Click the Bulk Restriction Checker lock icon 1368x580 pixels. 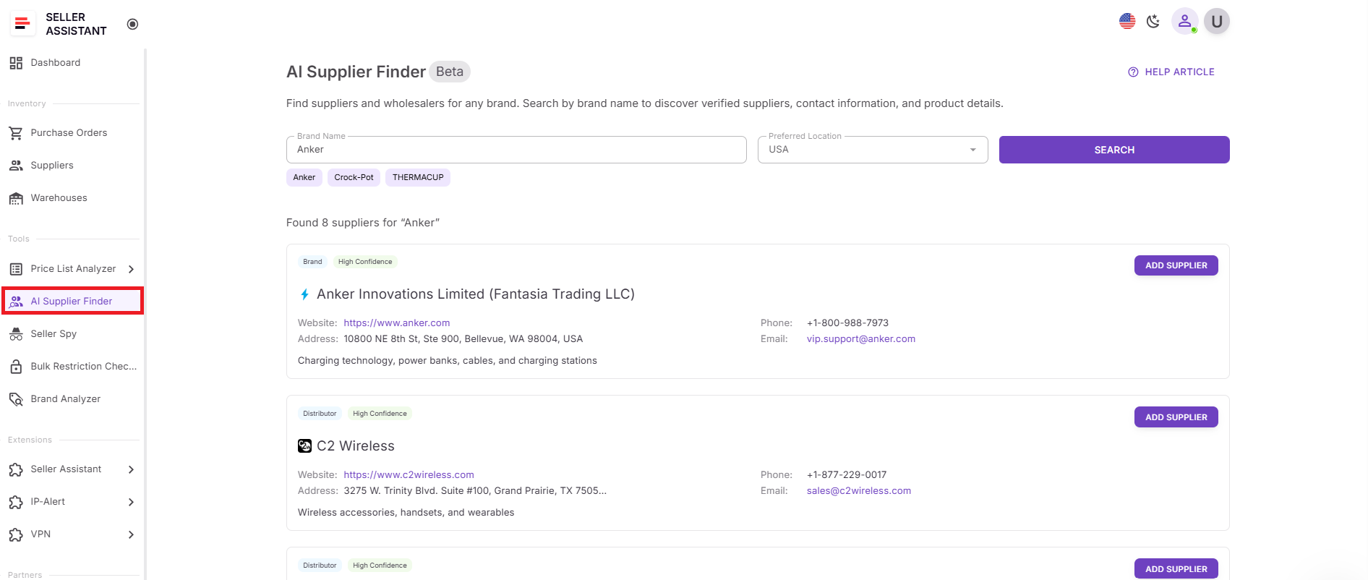[16, 367]
